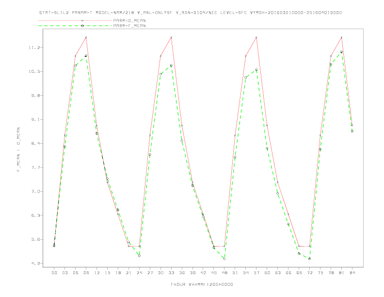Click the 30 forecast hour tick label
This screenshot has height=297, width=384.
pyautogui.click(x=160, y=273)
